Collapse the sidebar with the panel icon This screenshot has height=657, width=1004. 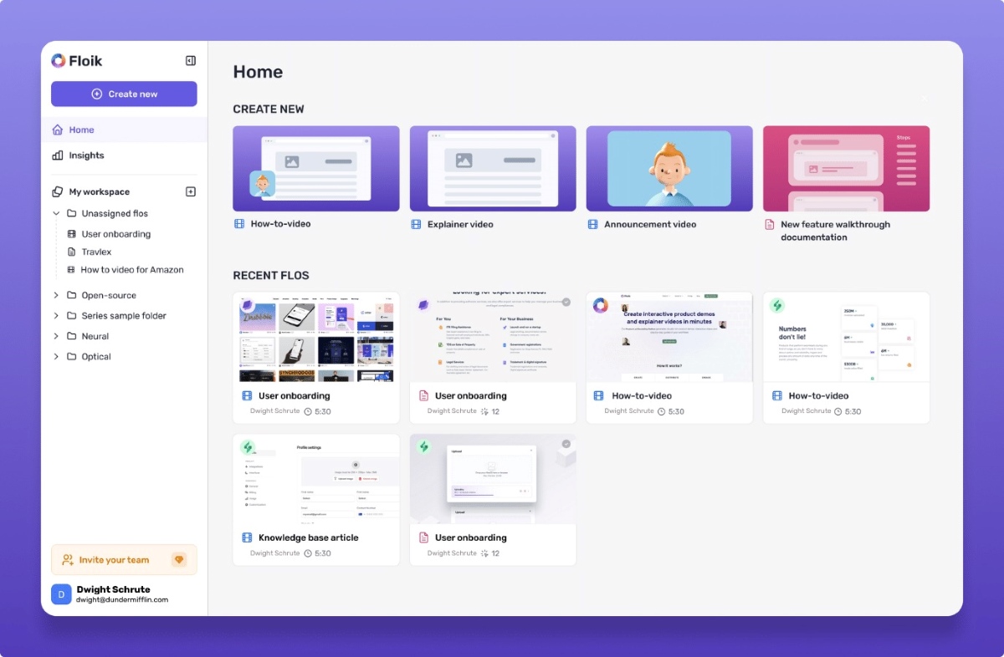click(x=191, y=61)
